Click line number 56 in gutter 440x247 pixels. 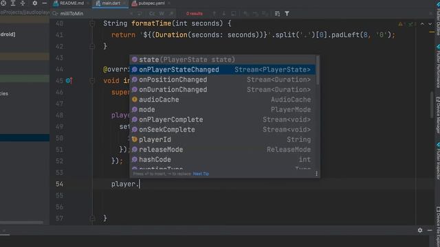pos(60,207)
